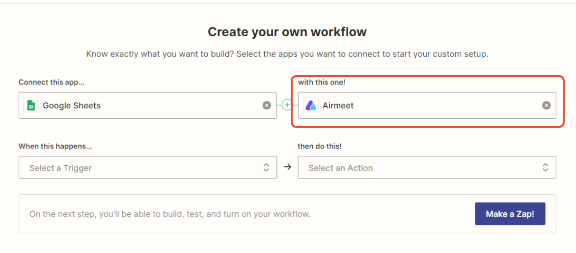Click the green plus connector icon
Image resolution: width=576 pixels, height=253 pixels.
pos(287,105)
